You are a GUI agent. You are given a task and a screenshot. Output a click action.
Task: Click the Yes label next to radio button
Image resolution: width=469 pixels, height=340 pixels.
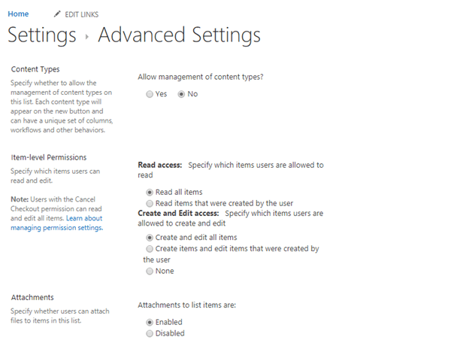coord(161,94)
